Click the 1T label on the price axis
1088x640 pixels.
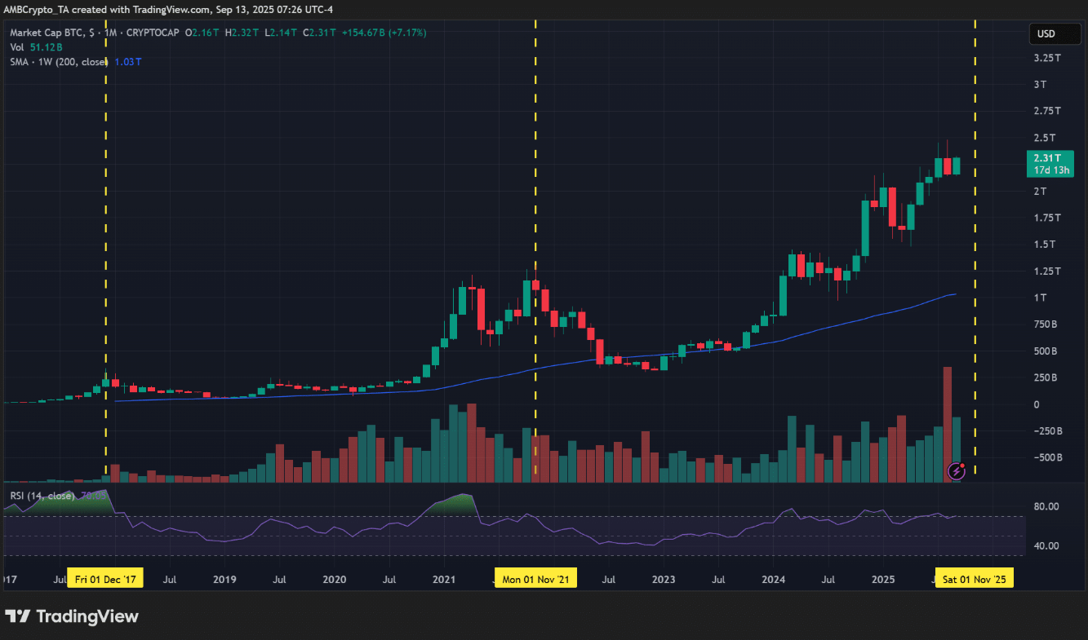click(x=1041, y=298)
